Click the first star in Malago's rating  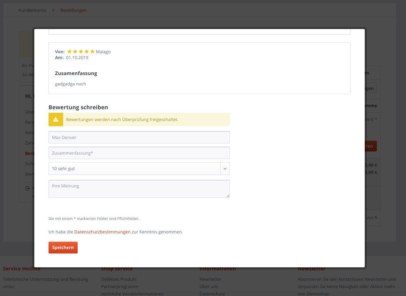coord(69,52)
